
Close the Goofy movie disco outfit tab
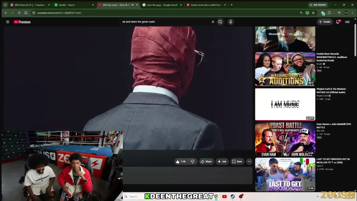pyautogui.click(x=225, y=5)
